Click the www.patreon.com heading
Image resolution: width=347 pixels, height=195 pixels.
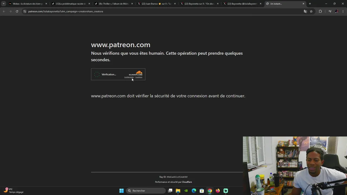click(121, 45)
